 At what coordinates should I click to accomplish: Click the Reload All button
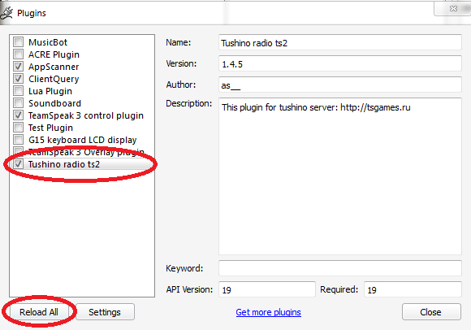(39, 312)
